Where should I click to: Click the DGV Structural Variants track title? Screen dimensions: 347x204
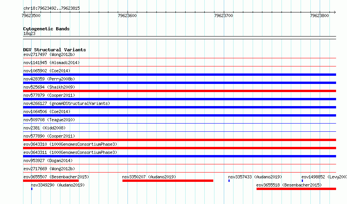pos(55,50)
